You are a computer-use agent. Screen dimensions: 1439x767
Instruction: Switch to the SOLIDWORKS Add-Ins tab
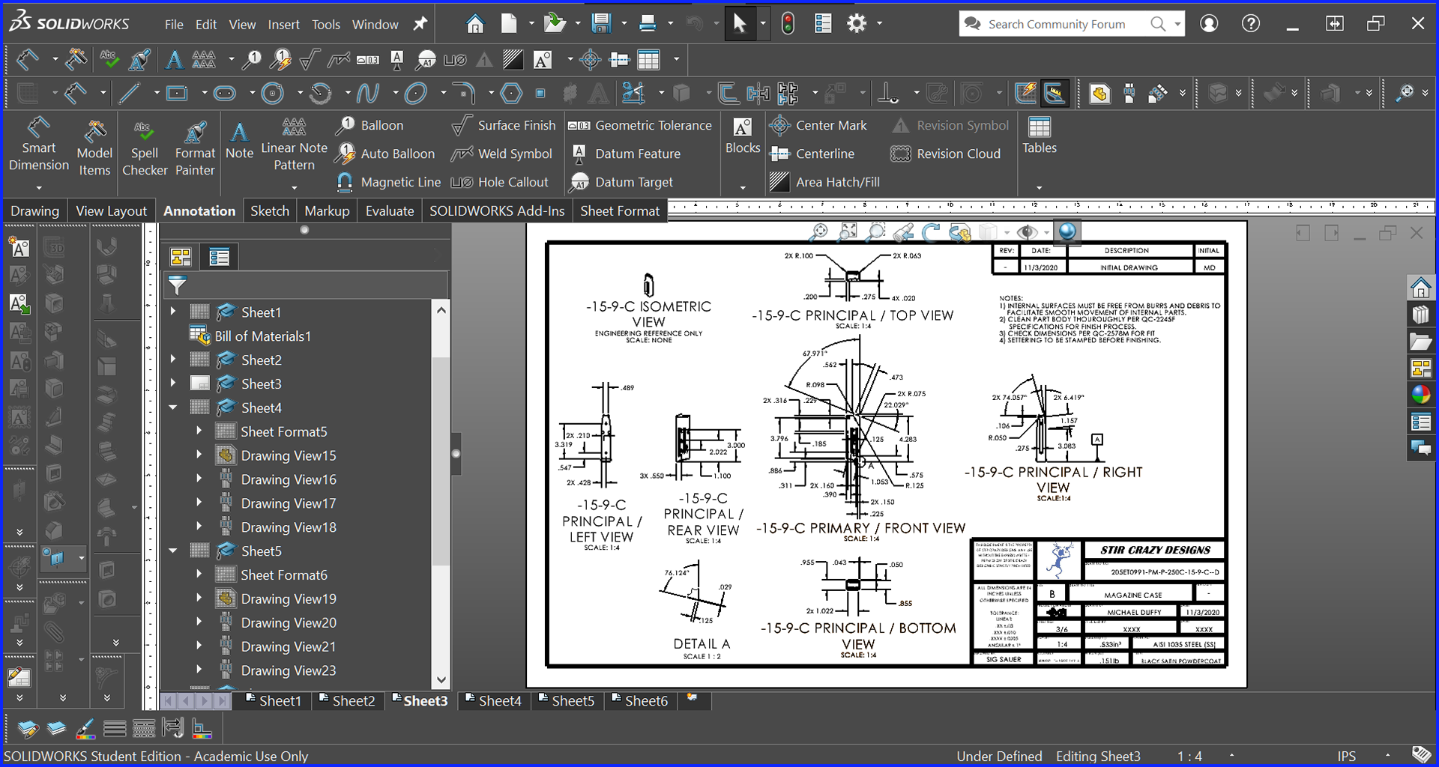(x=497, y=211)
